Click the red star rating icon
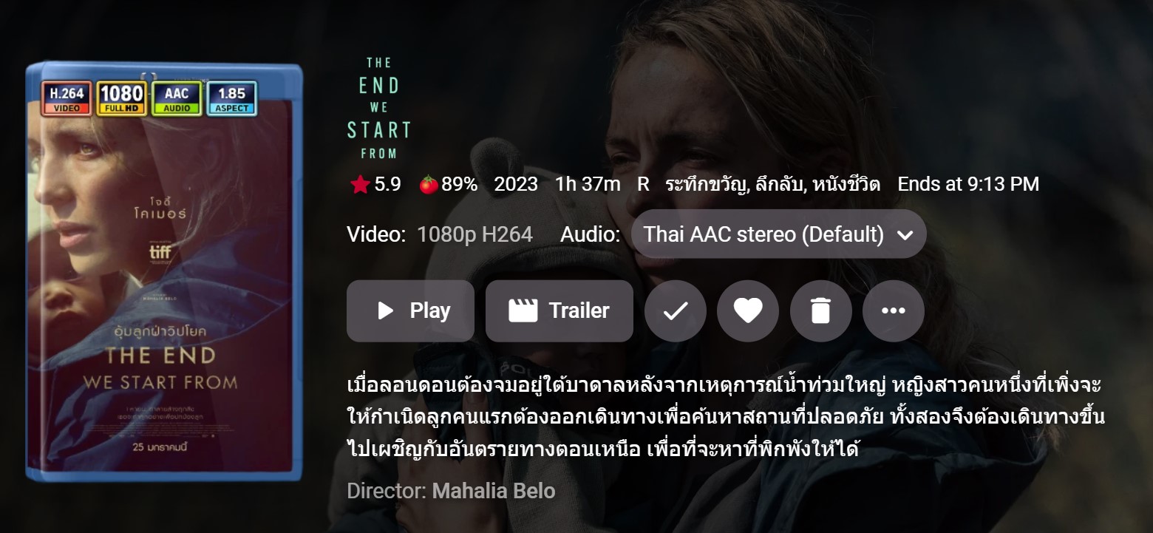 (x=360, y=184)
